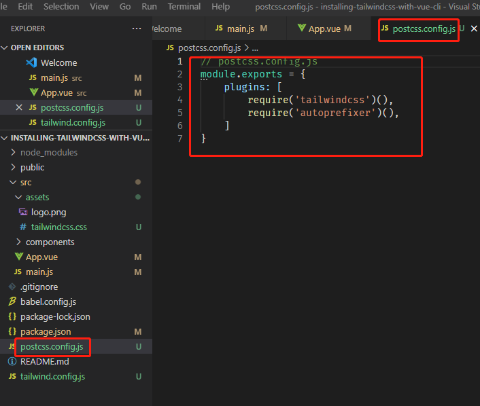Close postcss.config.js from Open Editors

19,108
